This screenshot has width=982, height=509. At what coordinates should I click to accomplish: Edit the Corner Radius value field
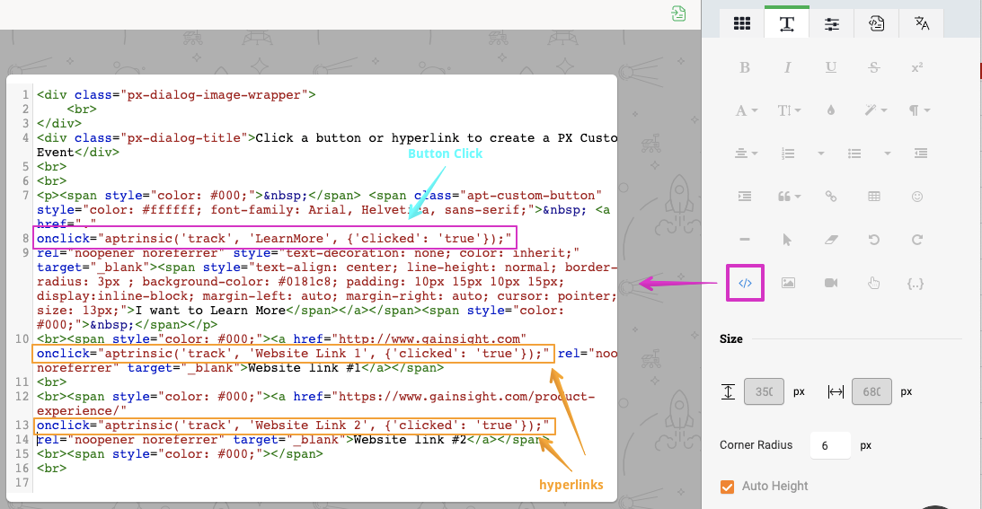click(830, 445)
